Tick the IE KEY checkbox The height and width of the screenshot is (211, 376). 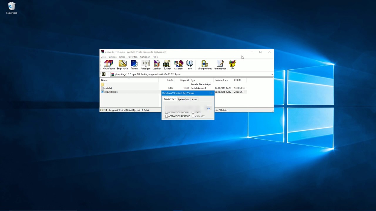[193, 113]
